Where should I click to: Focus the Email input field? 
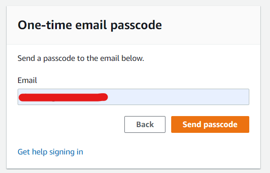(x=133, y=97)
